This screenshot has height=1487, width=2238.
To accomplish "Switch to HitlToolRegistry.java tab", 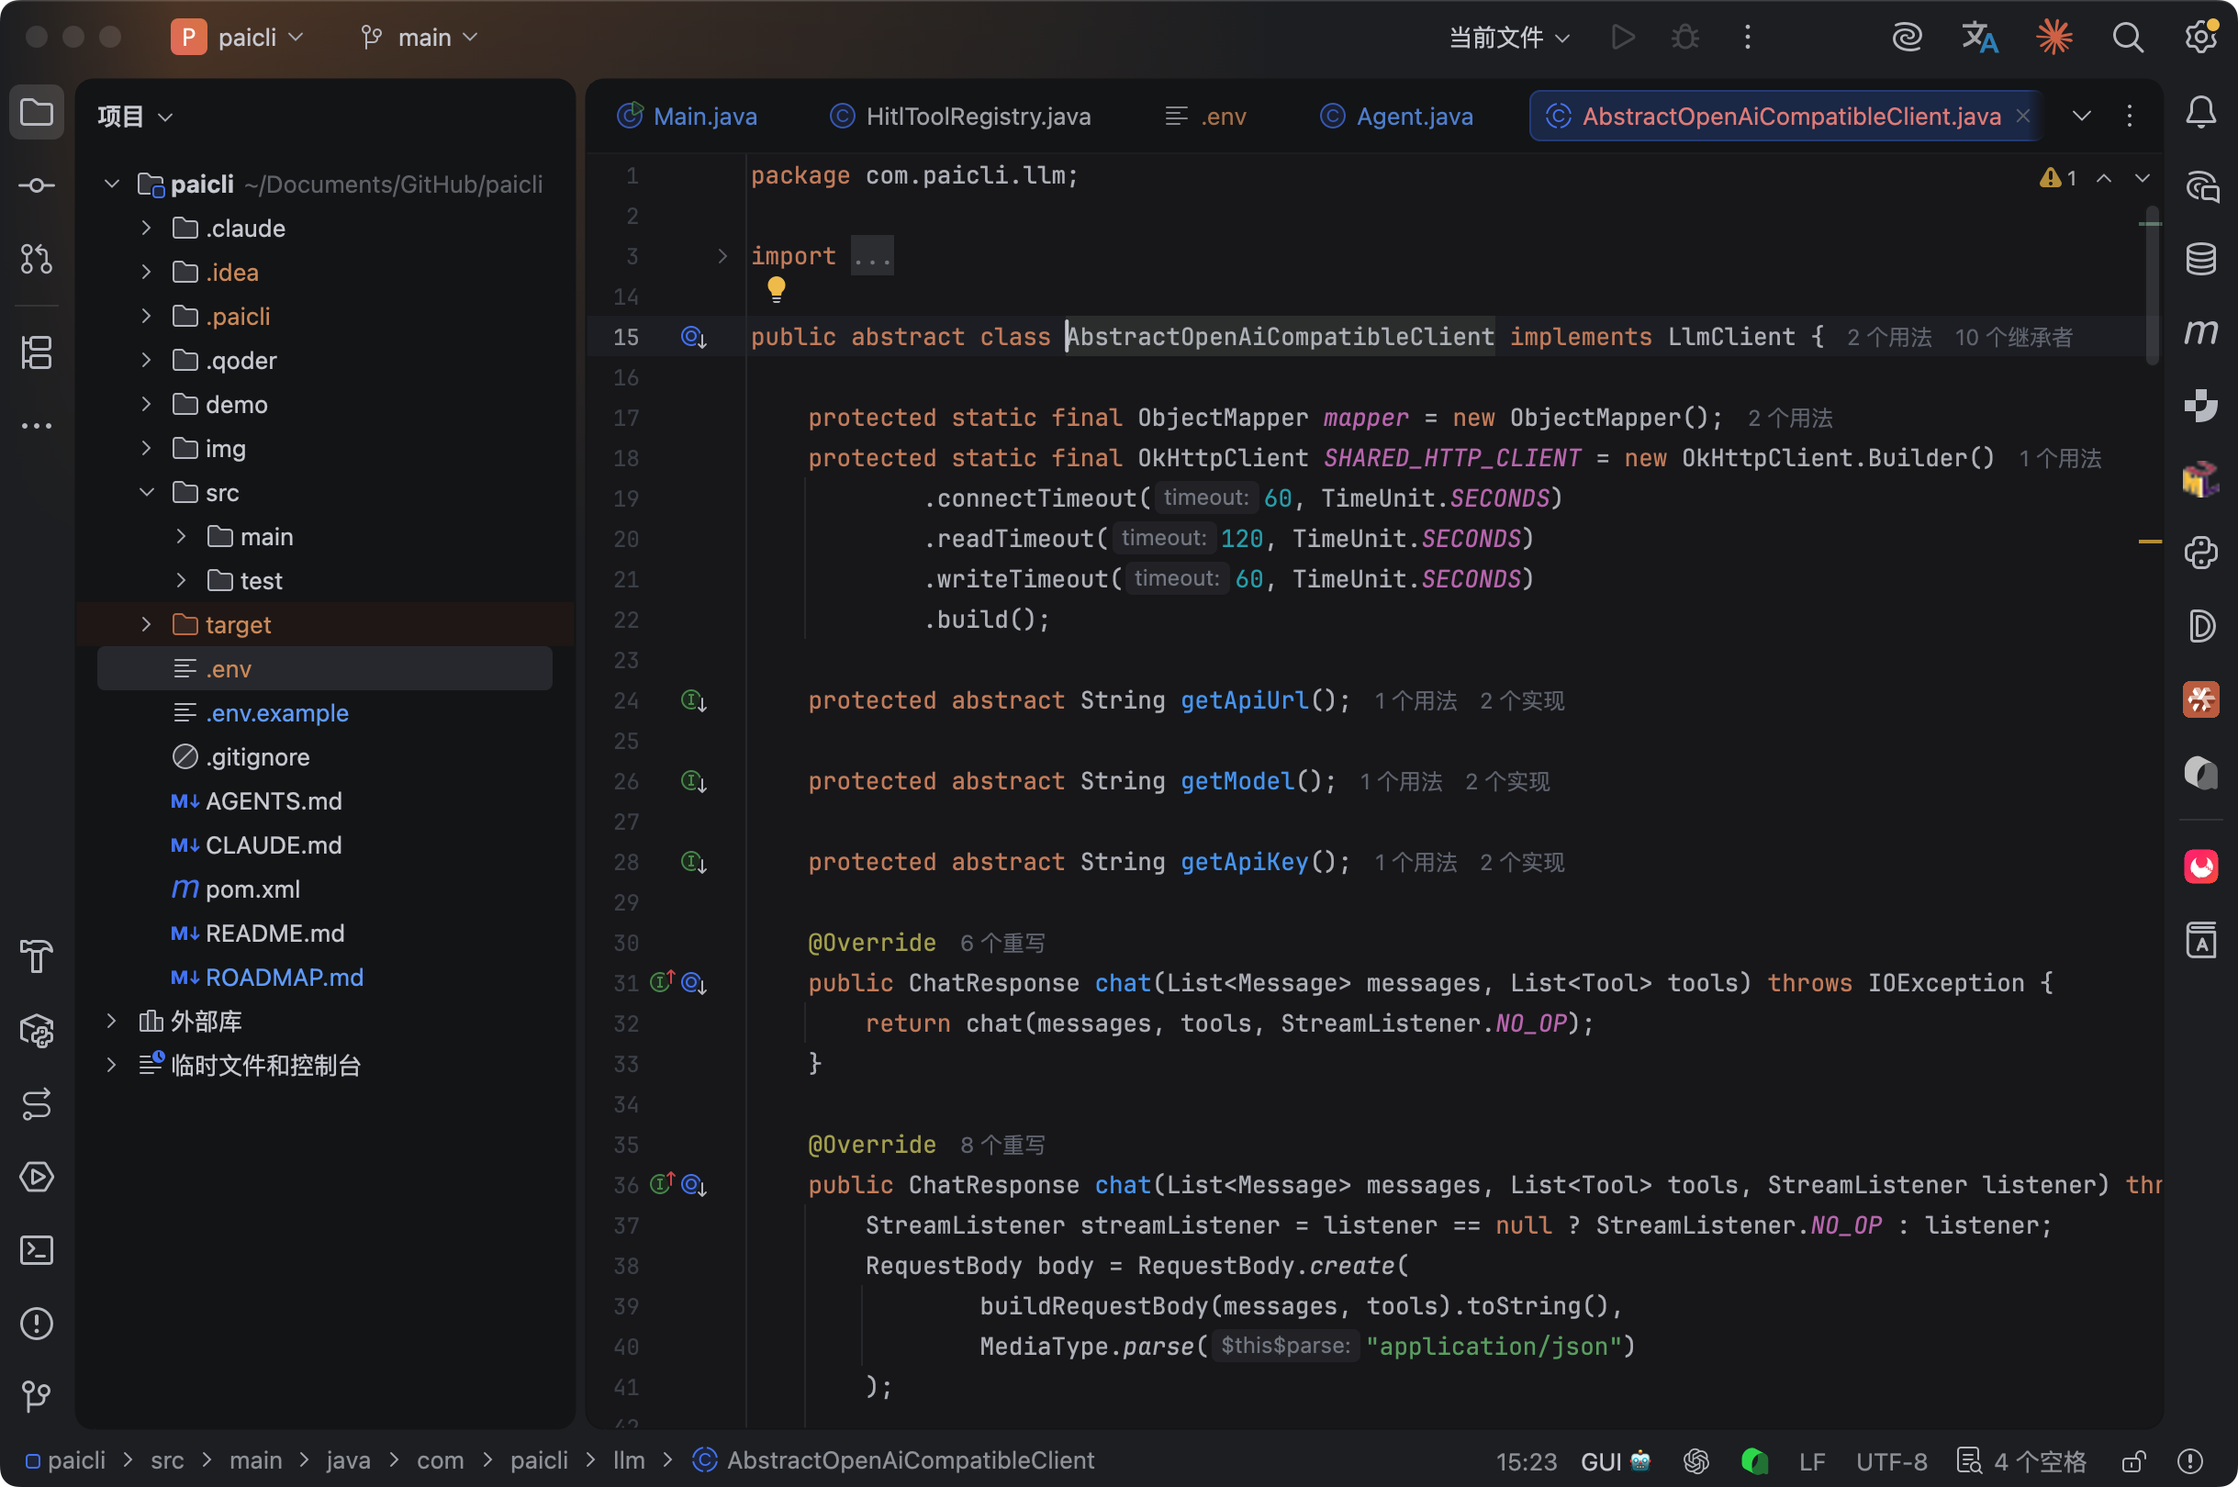I will click(x=977, y=117).
